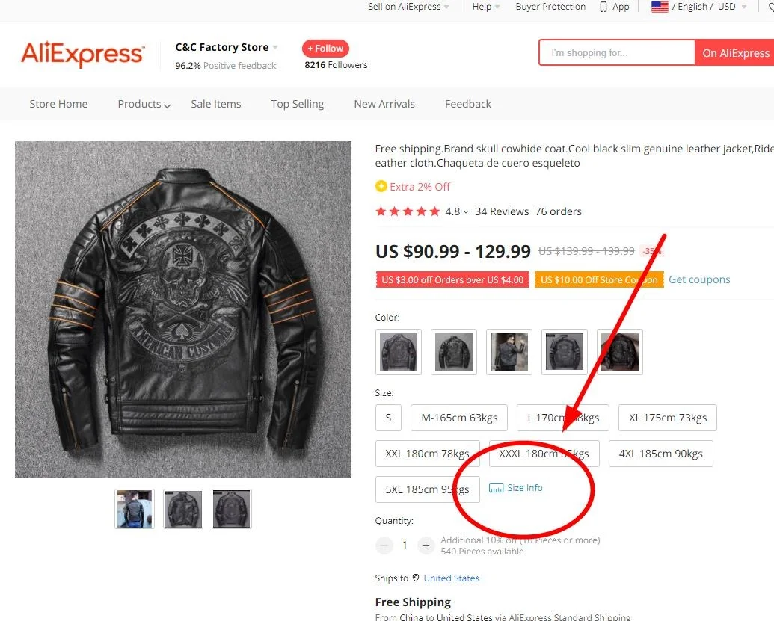This screenshot has width=774, height=621.
Task: Select size S option
Action: tap(388, 418)
